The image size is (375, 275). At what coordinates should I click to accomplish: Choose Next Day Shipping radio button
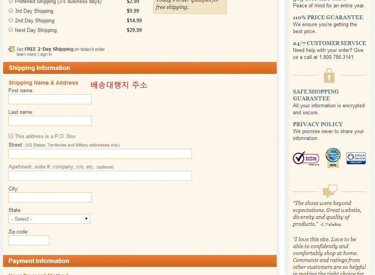point(11,30)
